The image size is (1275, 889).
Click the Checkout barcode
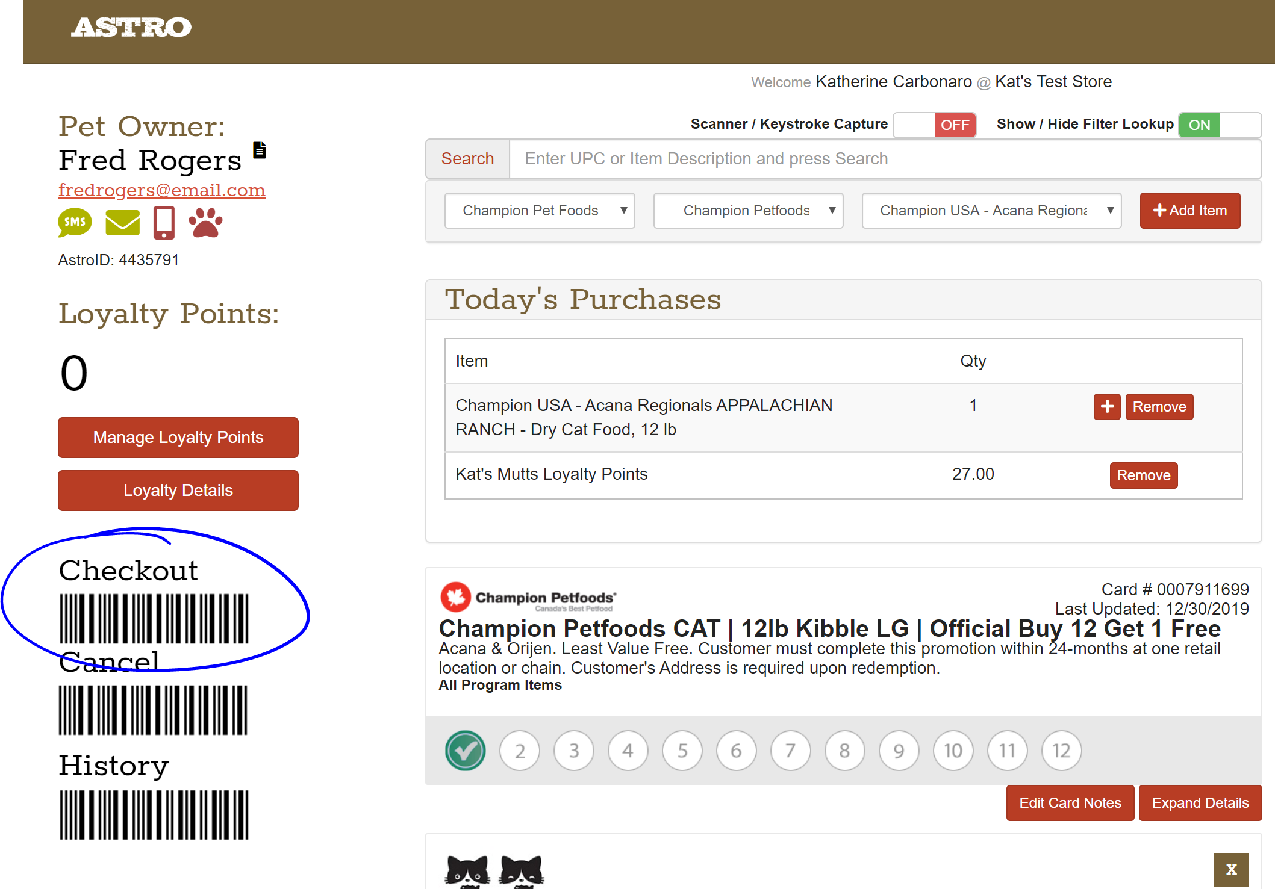point(154,619)
